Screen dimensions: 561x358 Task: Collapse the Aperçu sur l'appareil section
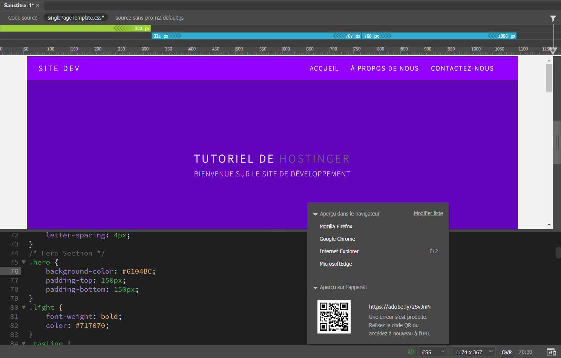pyautogui.click(x=315, y=288)
